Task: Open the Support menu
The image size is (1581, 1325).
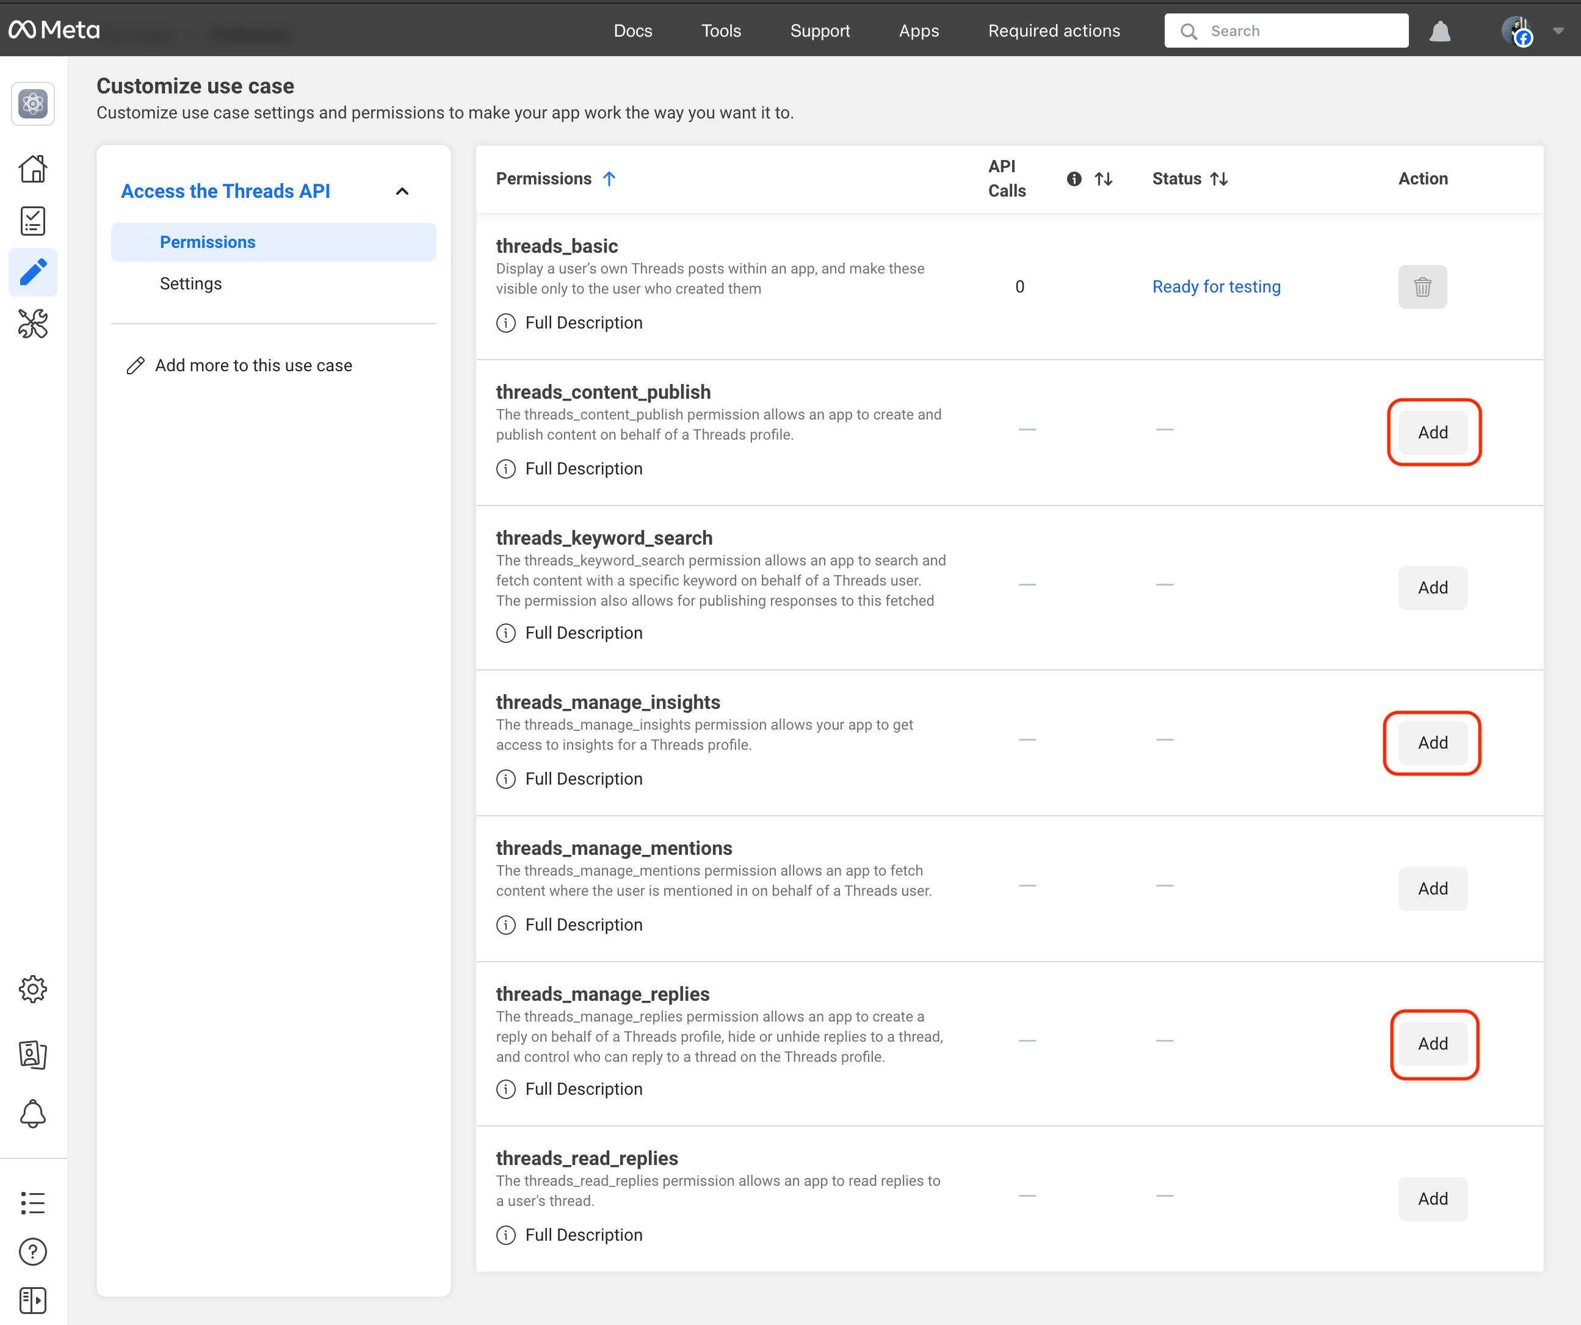Action: [820, 31]
